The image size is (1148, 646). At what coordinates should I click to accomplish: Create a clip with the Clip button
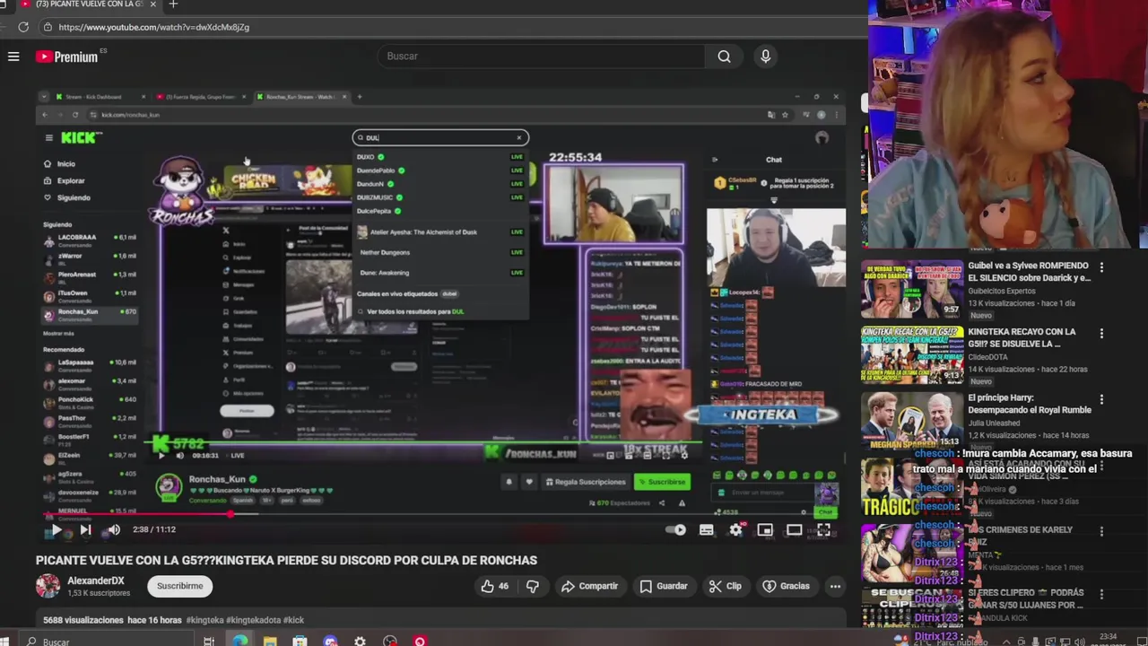[725, 586]
